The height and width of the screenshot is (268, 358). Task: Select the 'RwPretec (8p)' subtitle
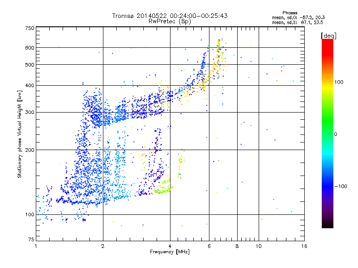coord(170,21)
